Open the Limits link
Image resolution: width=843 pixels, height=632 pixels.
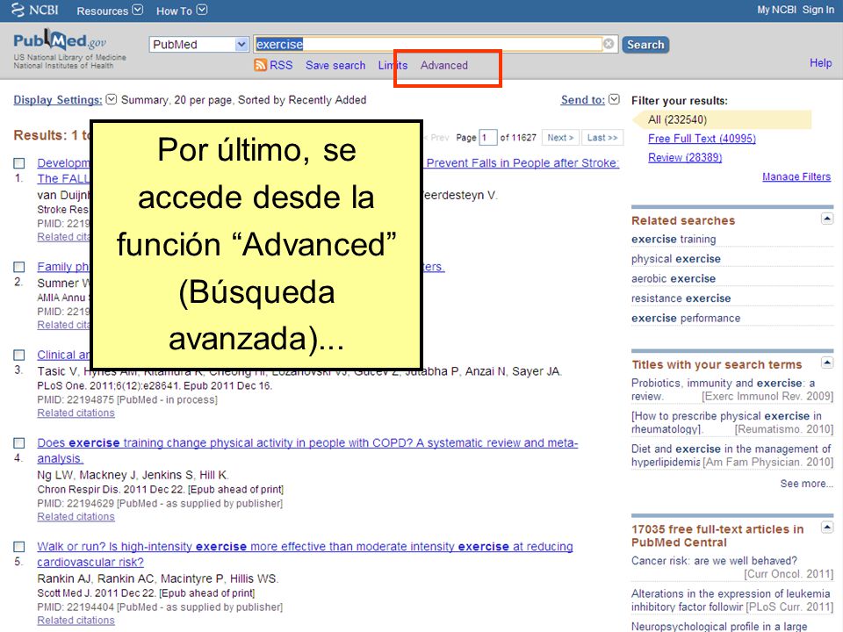(393, 65)
